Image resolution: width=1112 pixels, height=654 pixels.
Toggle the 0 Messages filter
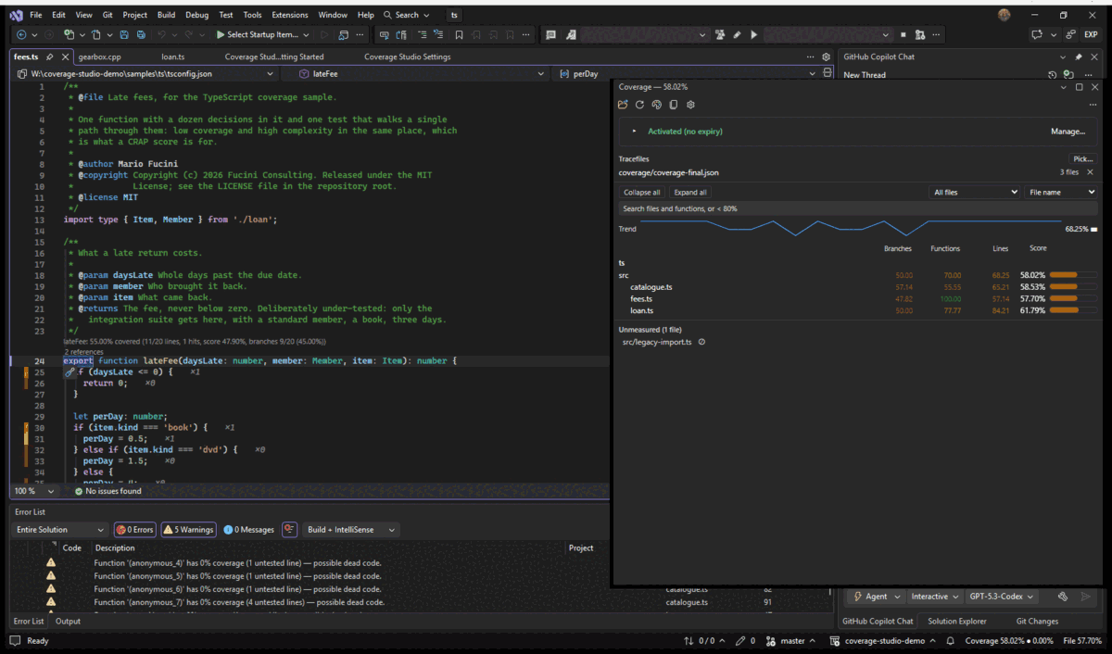pos(249,530)
